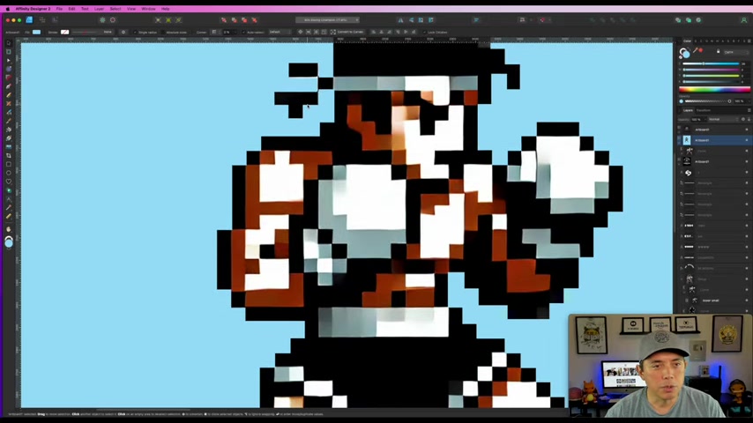Screen dimensions: 753x423
Task: Toggle the Lock Children checkbox
Action: coord(424,33)
